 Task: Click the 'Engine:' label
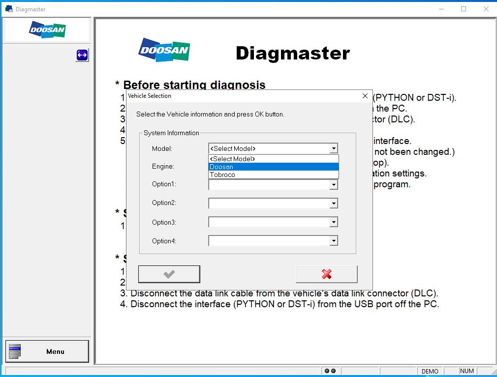163,167
